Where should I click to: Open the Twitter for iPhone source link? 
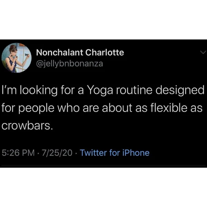coord(115,153)
